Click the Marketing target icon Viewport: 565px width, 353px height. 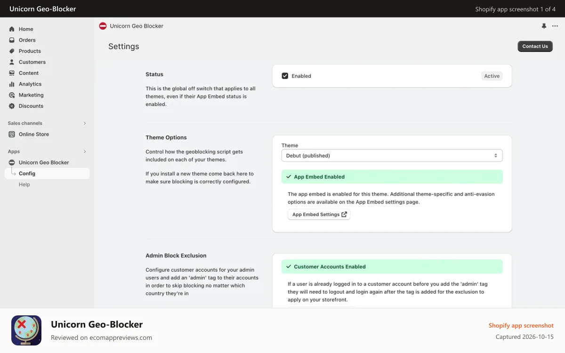pyautogui.click(x=12, y=95)
